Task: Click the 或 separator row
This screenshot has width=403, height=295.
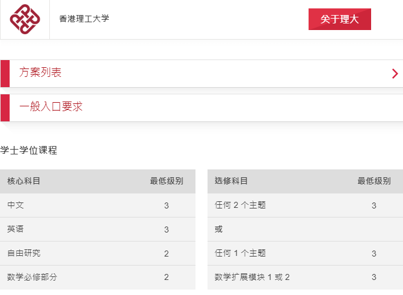Action: coord(305,230)
